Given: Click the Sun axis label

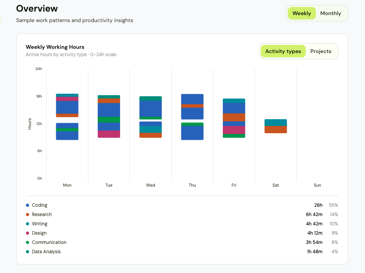Looking at the screenshot, I should click(x=317, y=185).
